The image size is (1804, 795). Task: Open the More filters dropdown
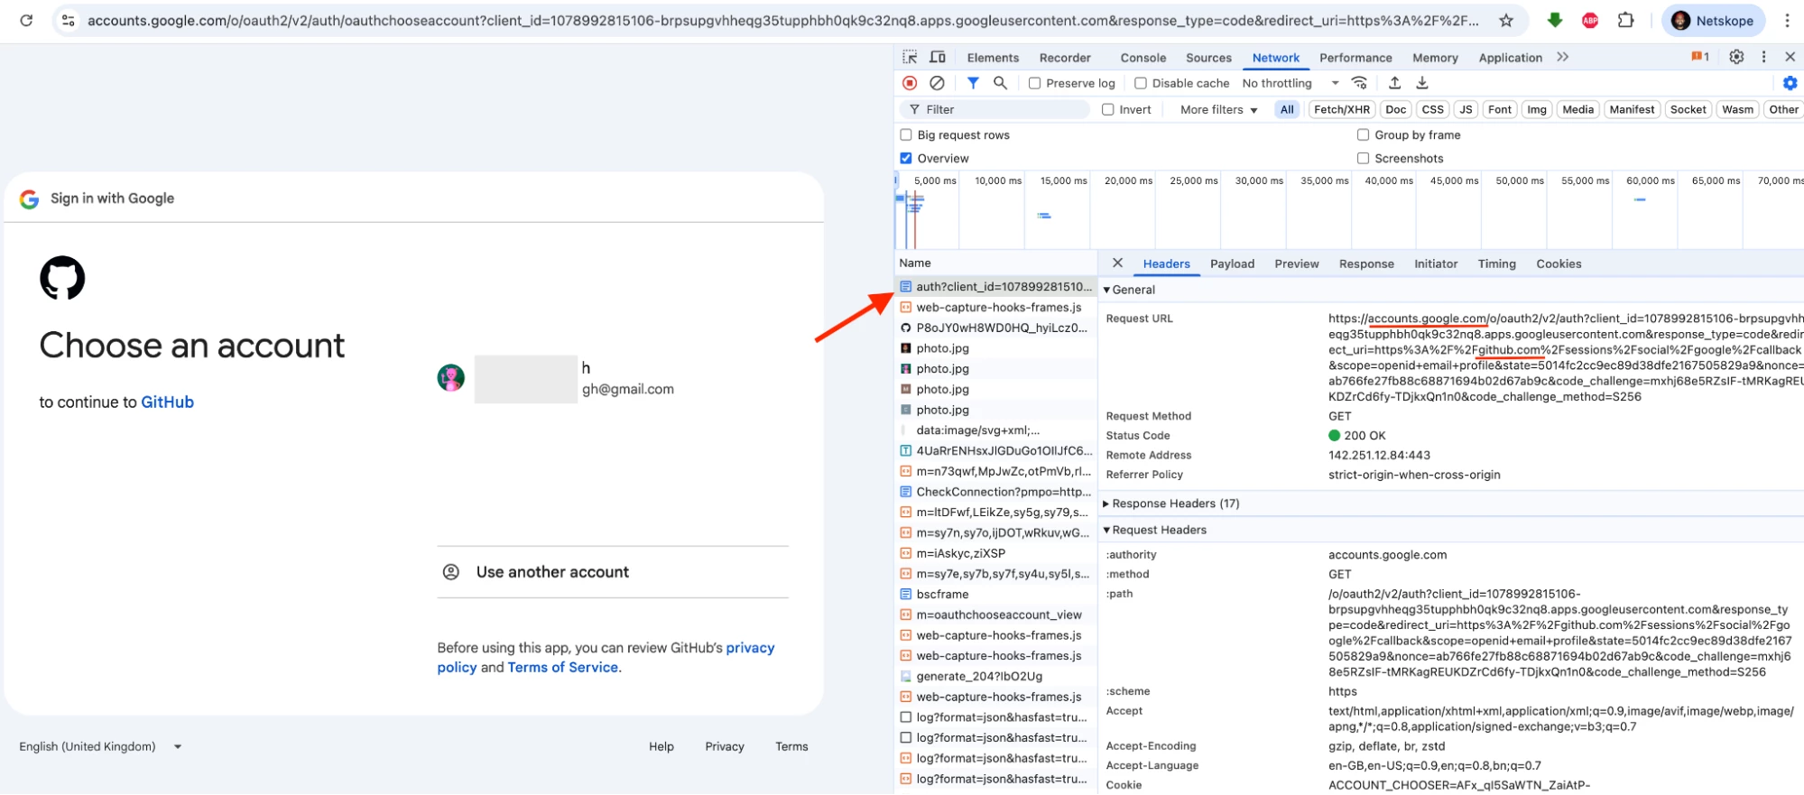tap(1218, 109)
